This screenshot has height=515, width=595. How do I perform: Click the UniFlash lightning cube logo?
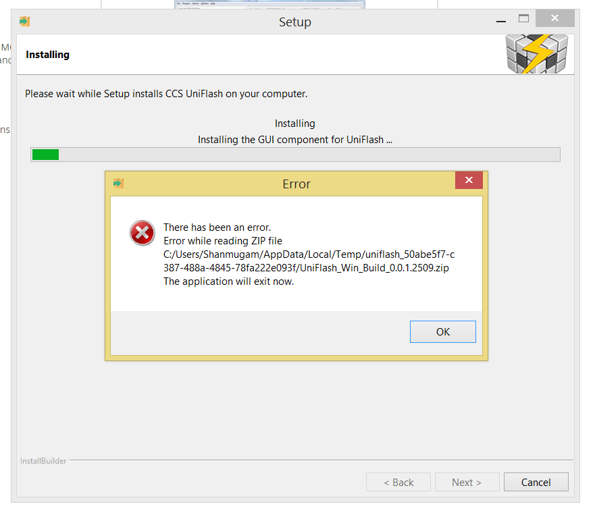536,54
